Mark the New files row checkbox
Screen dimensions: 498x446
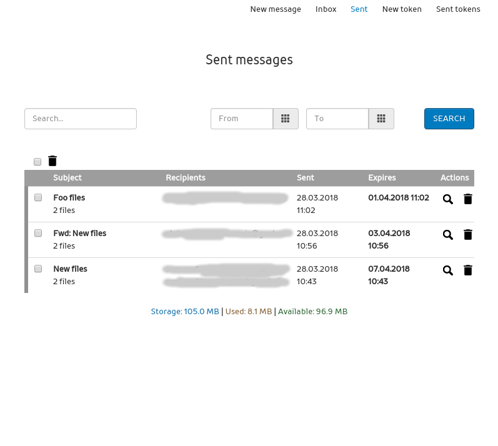(38, 269)
